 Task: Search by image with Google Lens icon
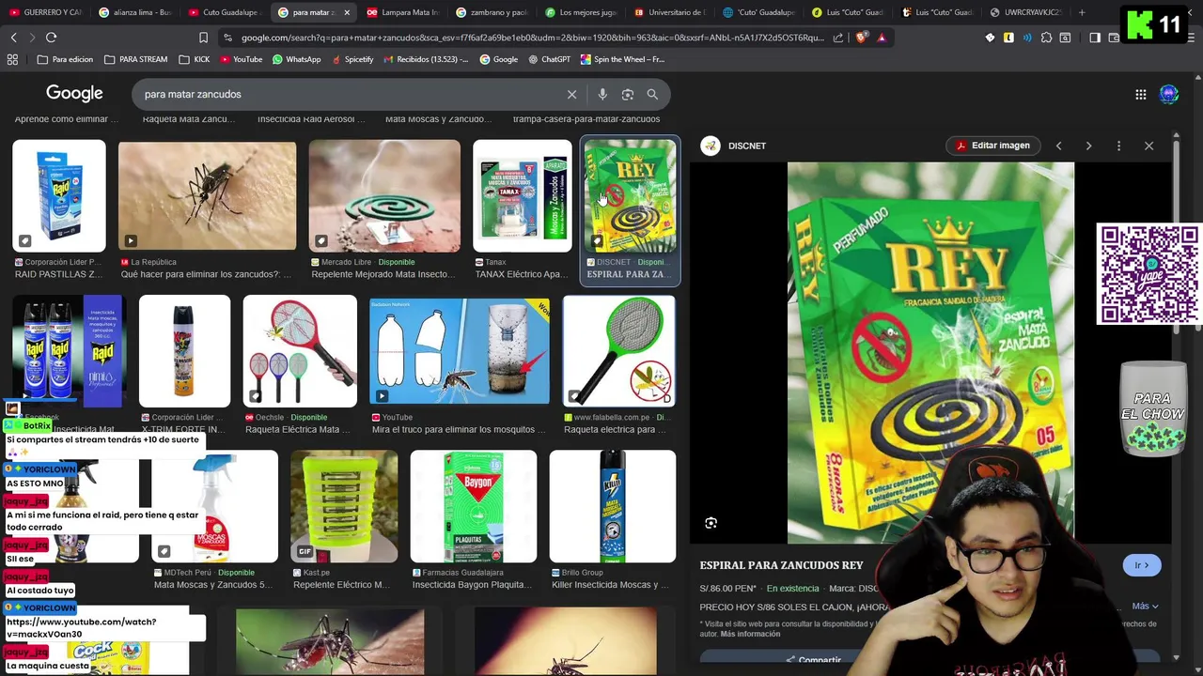pyautogui.click(x=628, y=94)
